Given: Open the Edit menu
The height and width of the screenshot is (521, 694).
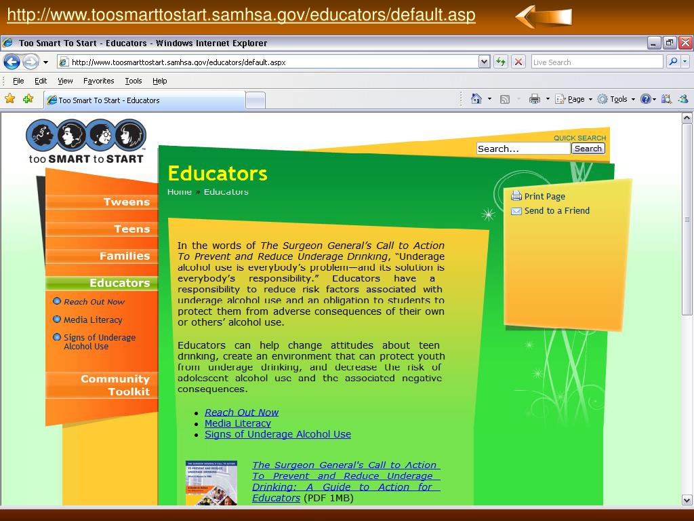Looking at the screenshot, I should 41,81.
